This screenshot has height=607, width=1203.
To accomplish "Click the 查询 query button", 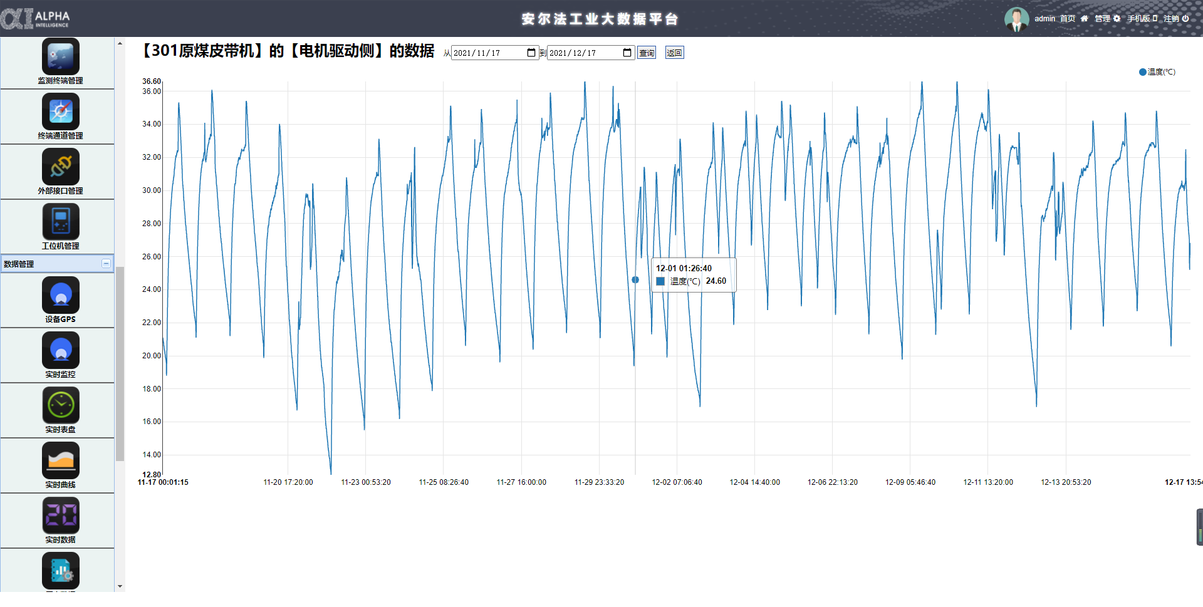I will pos(647,53).
